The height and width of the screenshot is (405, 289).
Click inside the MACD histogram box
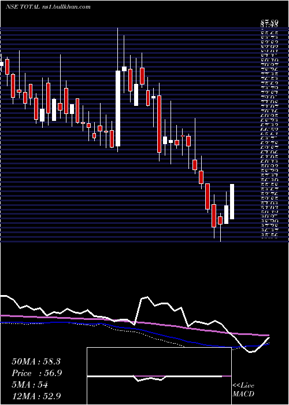tap(159, 376)
